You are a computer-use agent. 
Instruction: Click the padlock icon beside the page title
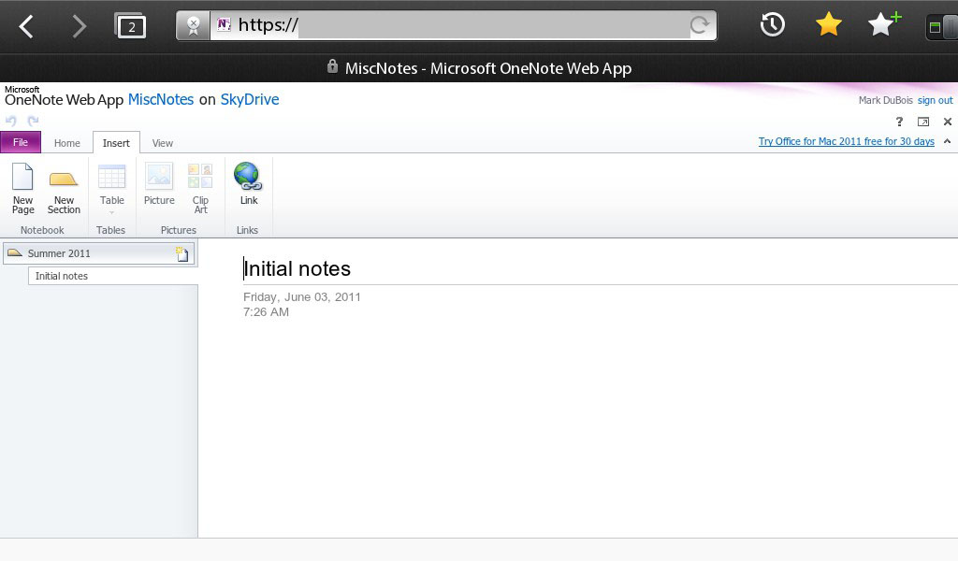[332, 66]
